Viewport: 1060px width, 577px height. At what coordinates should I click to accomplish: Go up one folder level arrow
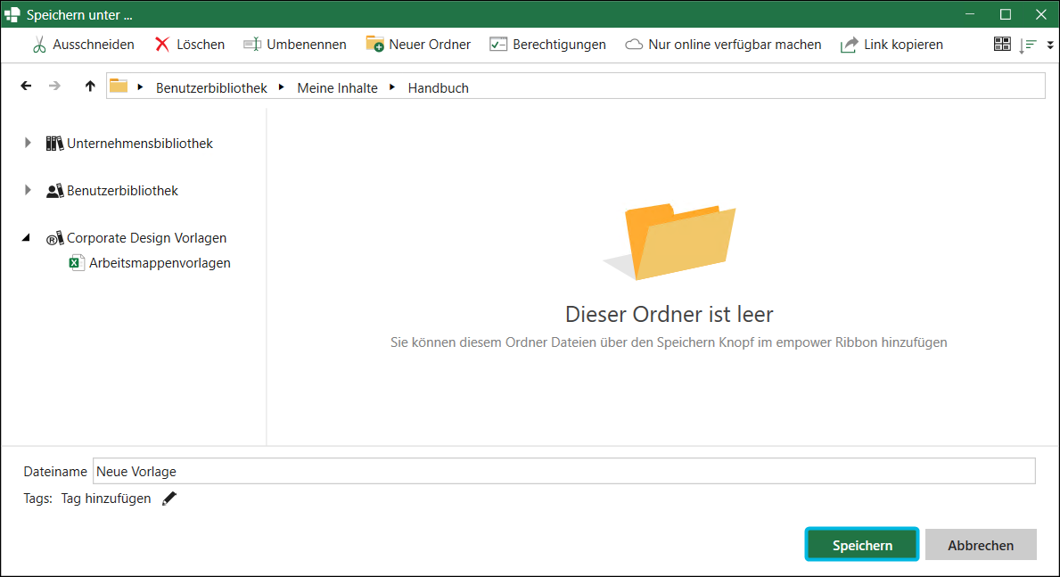[x=90, y=86]
